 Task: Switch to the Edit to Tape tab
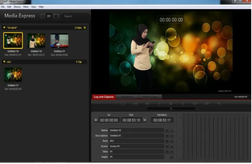(x=150, y=97)
